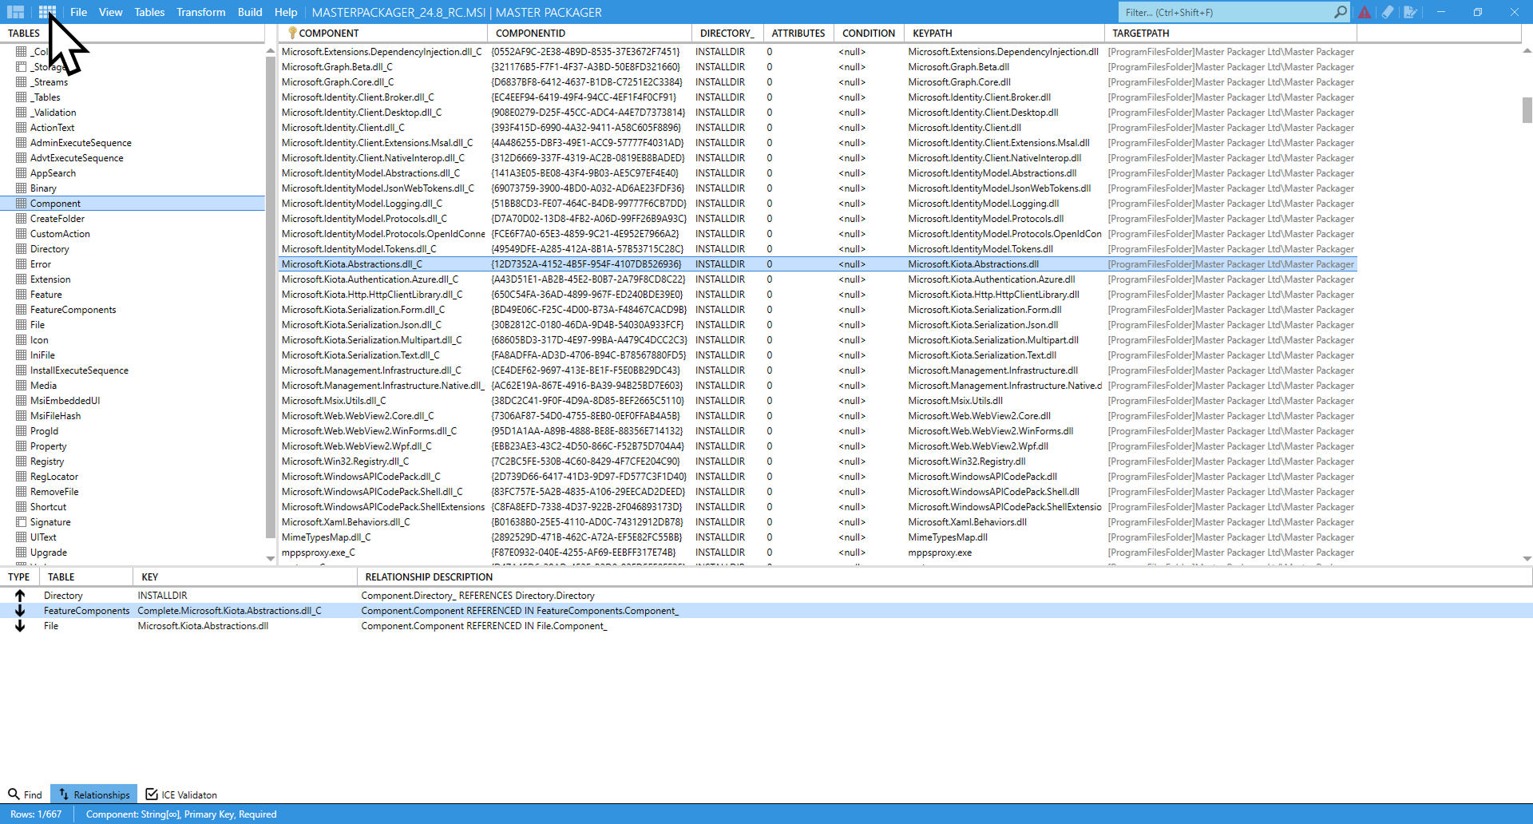
Task: Select the Microsoft.Kiota.Abstractions.dll_C component cell
Action: click(383, 264)
